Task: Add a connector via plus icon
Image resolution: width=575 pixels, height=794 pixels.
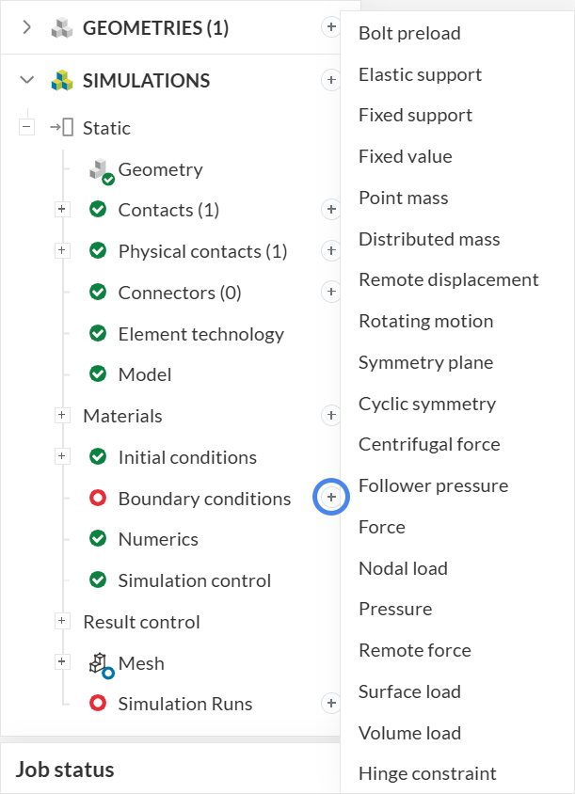Action: [331, 292]
